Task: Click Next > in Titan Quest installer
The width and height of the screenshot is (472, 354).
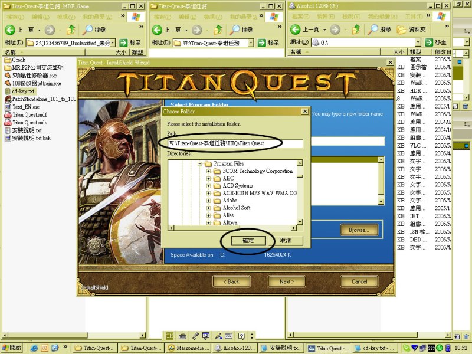Action: coord(287,282)
